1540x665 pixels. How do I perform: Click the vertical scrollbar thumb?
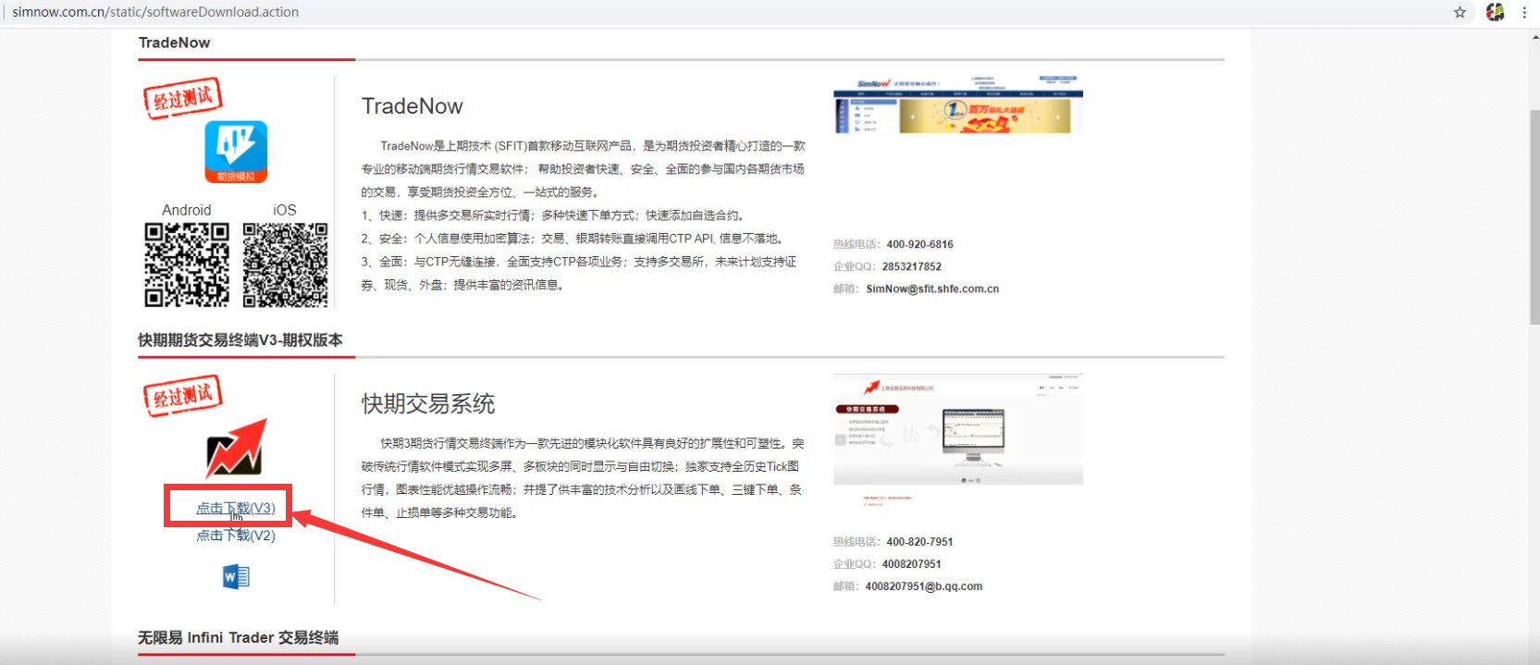pos(1534,216)
